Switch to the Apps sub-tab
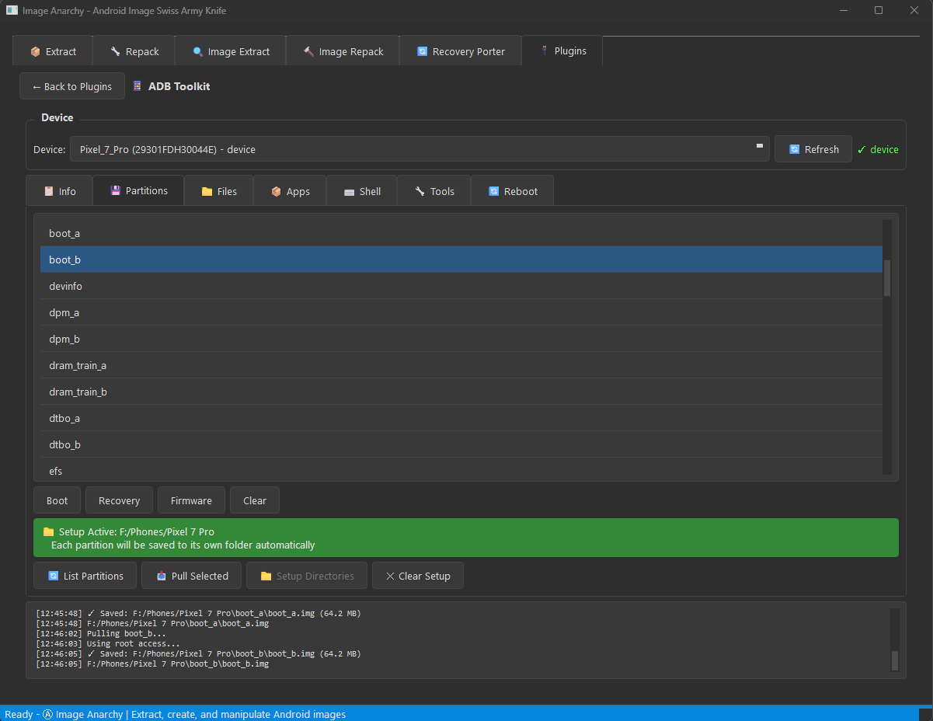933x721 pixels. (290, 191)
